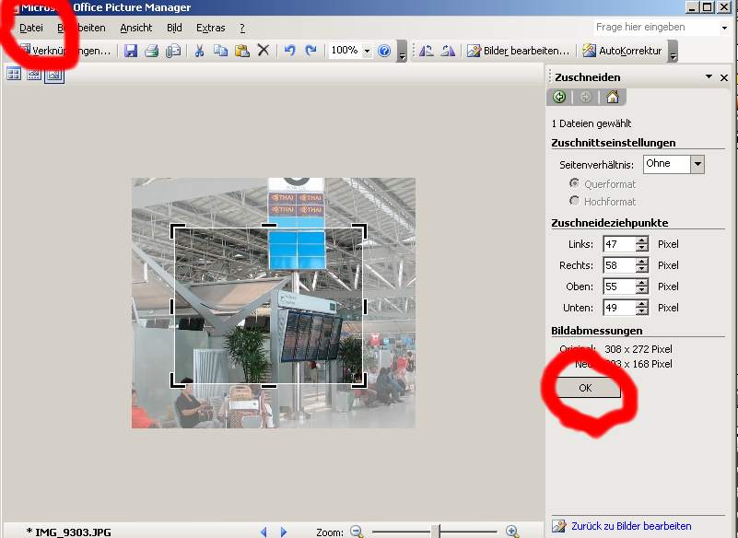The image size is (738, 538).
Task: Click the zoom slider at bottom
Action: (x=436, y=532)
